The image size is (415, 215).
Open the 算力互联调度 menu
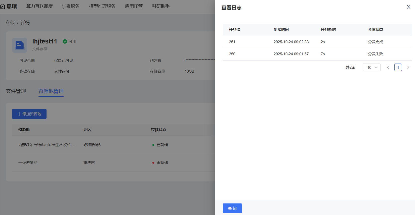(39, 6)
